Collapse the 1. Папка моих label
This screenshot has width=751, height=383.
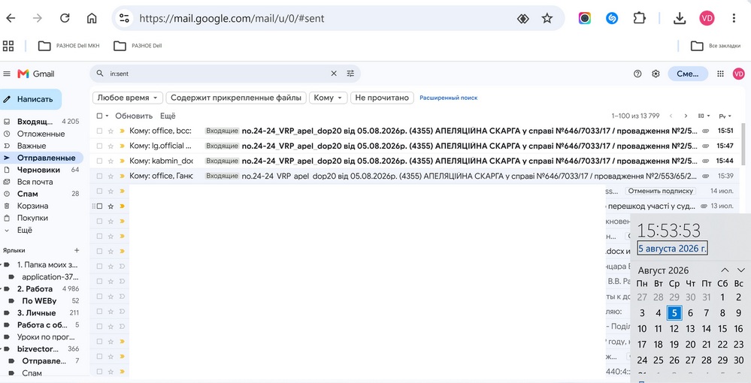[2, 265]
